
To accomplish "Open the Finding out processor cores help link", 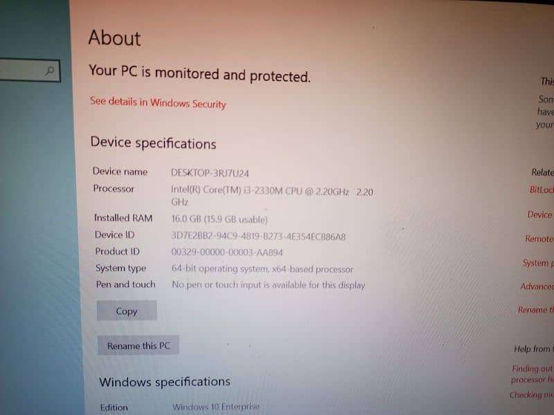I will point(532,374).
